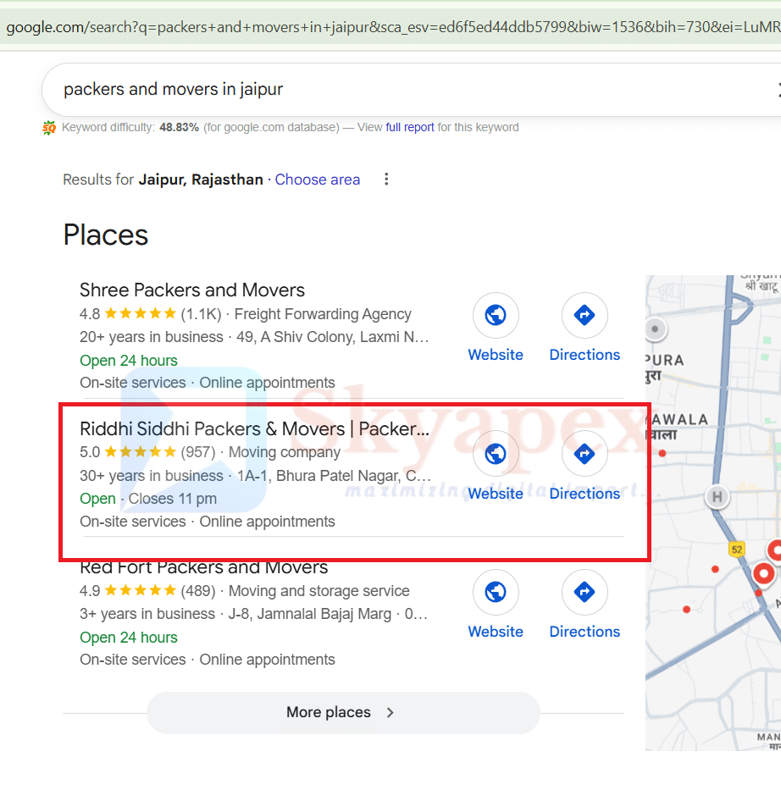Image resolution: width=781 pixels, height=790 pixels.
Task: Tap Directions icon for Red Fort Packers
Action: click(584, 592)
